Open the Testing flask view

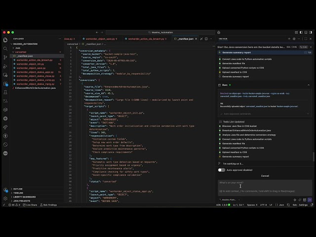(5, 92)
